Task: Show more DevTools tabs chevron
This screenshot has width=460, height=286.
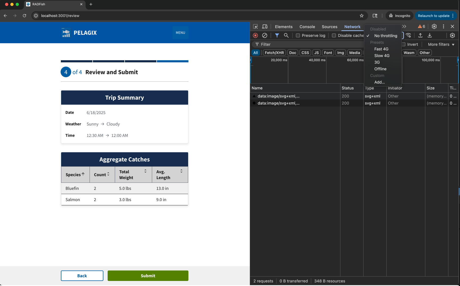Action: [404, 27]
